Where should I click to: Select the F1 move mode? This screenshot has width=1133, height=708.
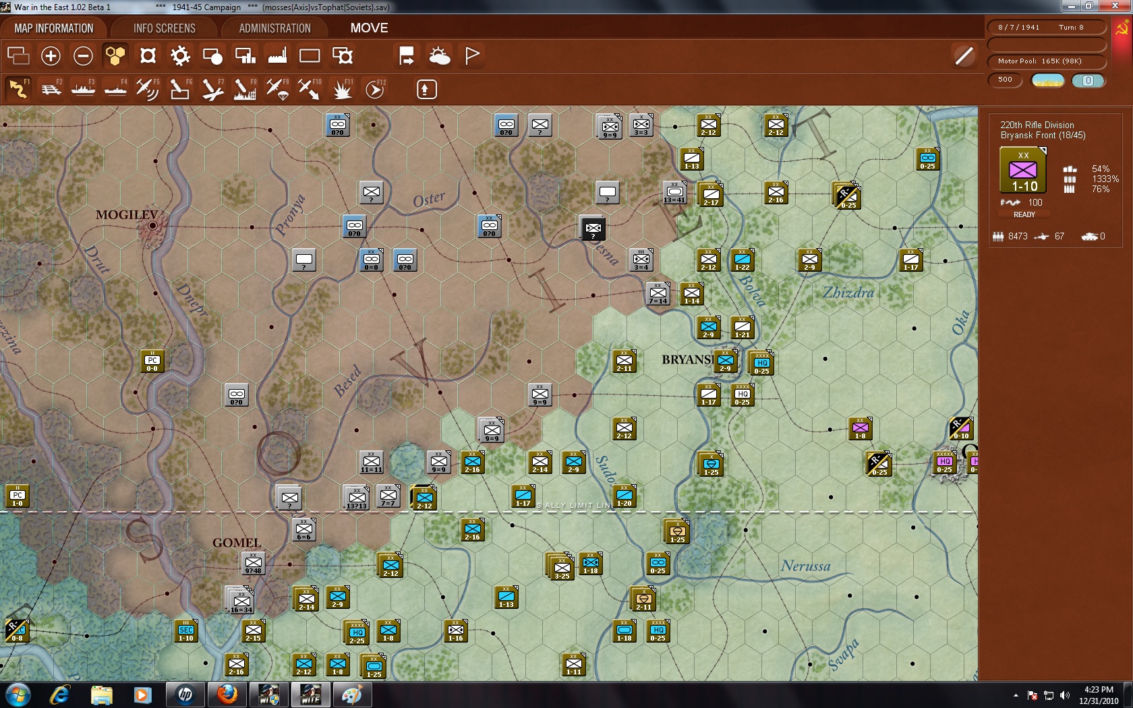[18, 88]
